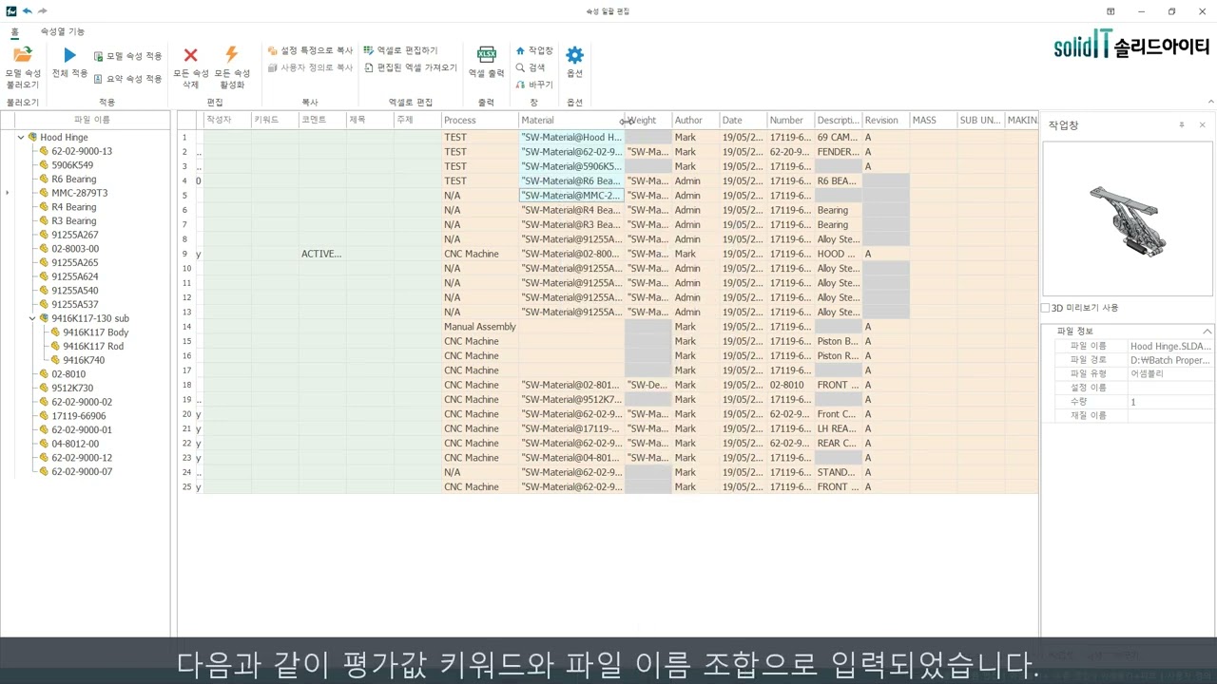Apply model properties via 모델 속성 적용
The image size is (1217, 684).
point(127,56)
